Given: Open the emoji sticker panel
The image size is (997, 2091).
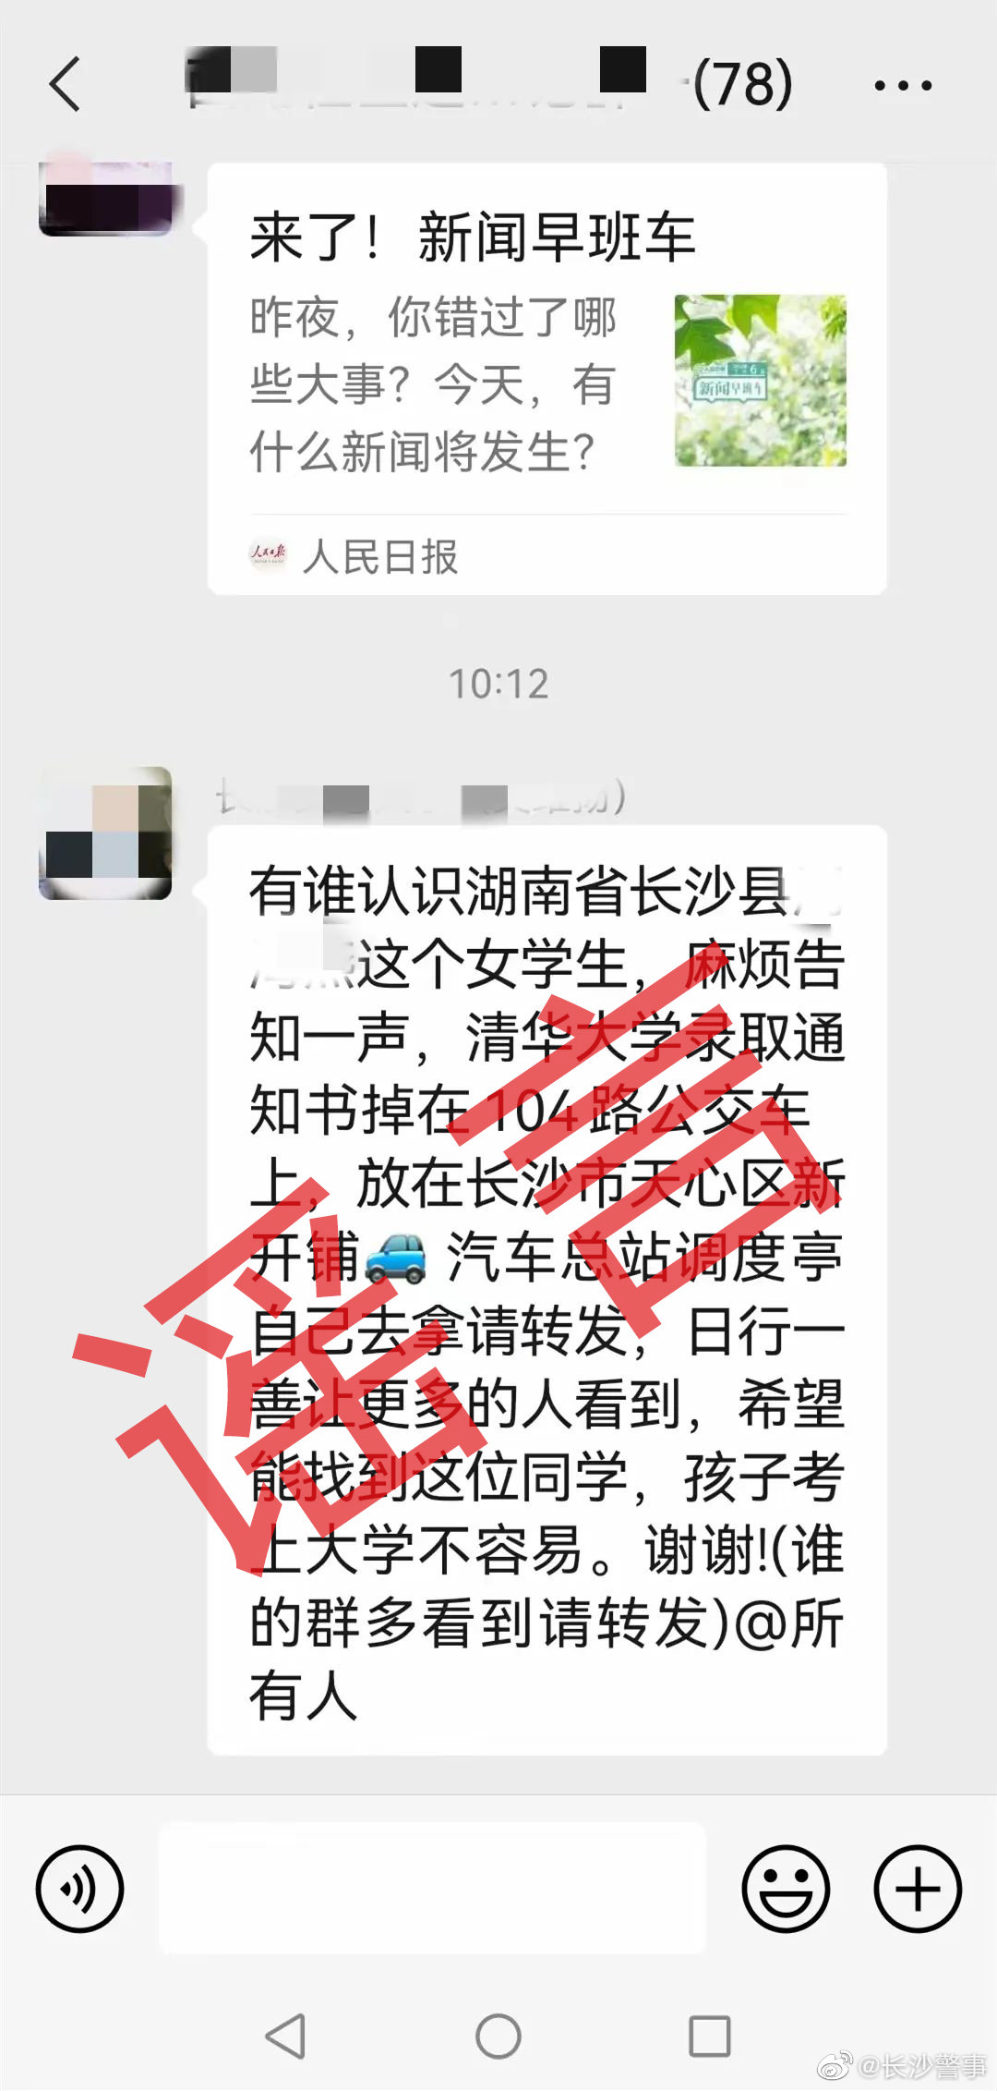Looking at the screenshot, I should click(x=787, y=1889).
